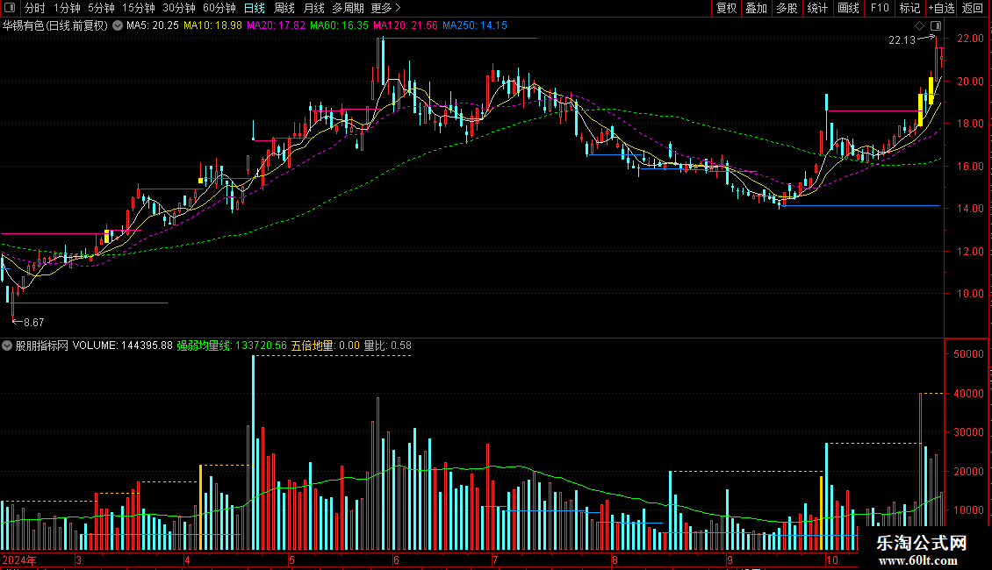992x570 pixels.
Task: Switch to 月线 monthly chart
Action: (x=313, y=8)
